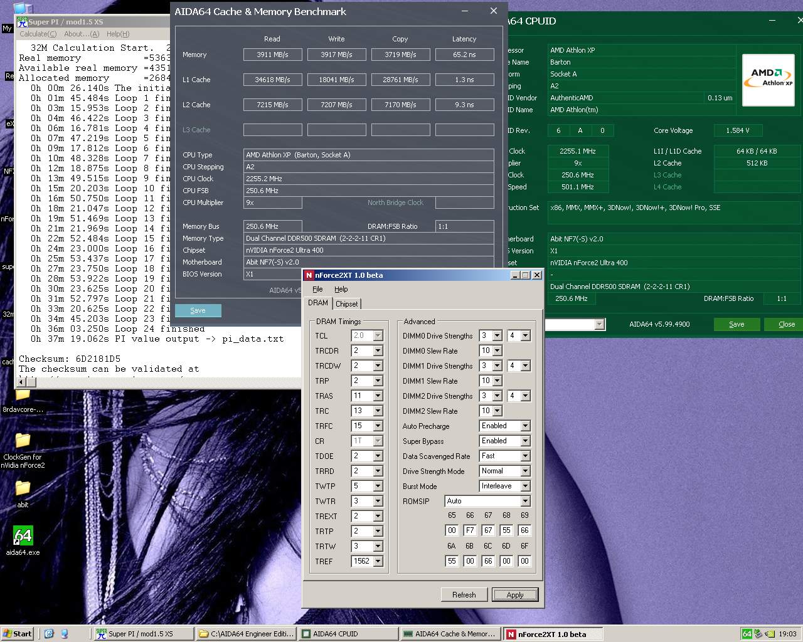The height and width of the screenshot is (642, 803).
Task: Open the Start menu
Action: tap(17, 634)
